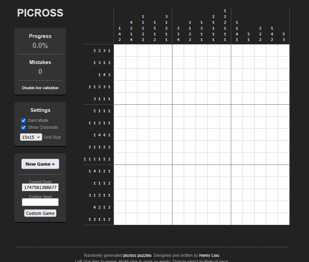The height and width of the screenshot is (262, 309).
Task: Reveal last tile of row 1 4 4 1
Action: (x=284, y=135)
